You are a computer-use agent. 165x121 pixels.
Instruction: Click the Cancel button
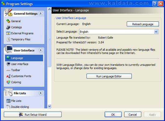tap(133, 114)
